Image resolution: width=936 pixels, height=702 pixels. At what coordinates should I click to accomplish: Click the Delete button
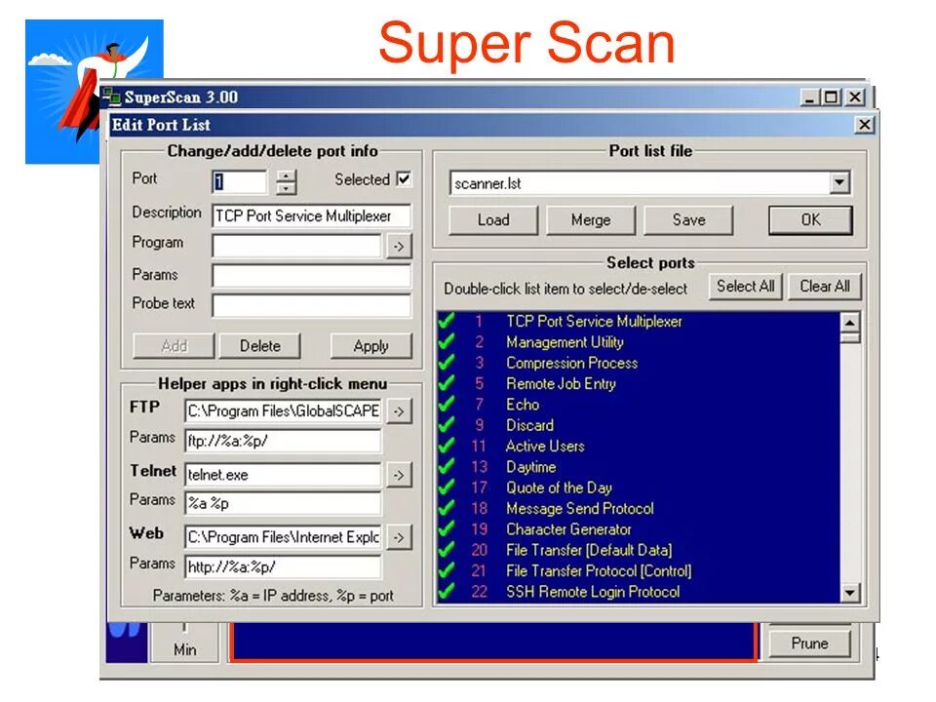(x=259, y=345)
